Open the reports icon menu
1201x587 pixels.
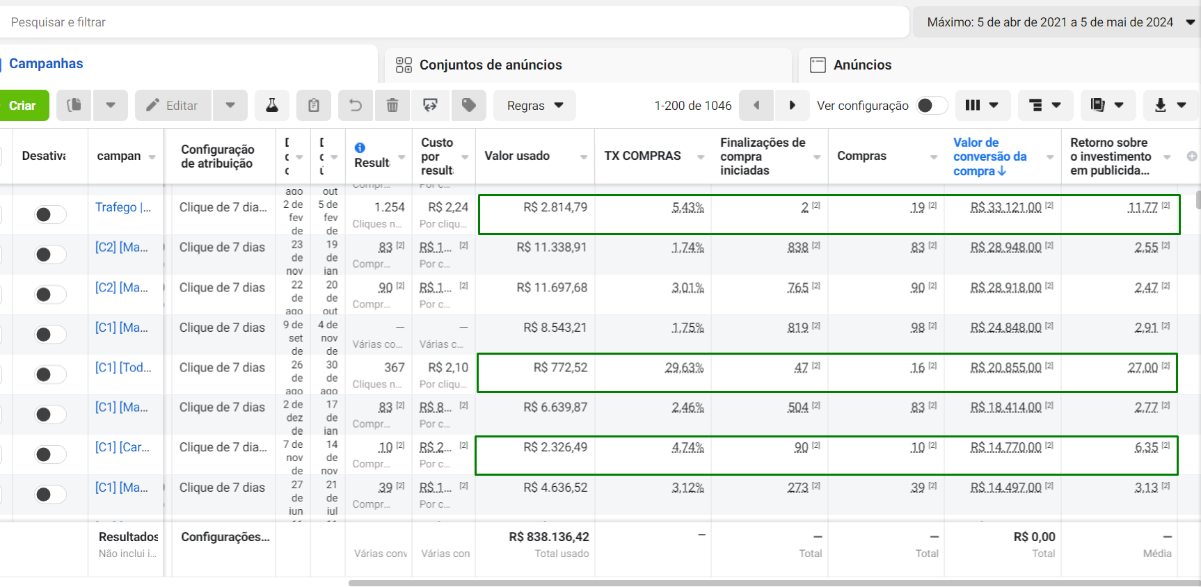(x=1108, y=105)
